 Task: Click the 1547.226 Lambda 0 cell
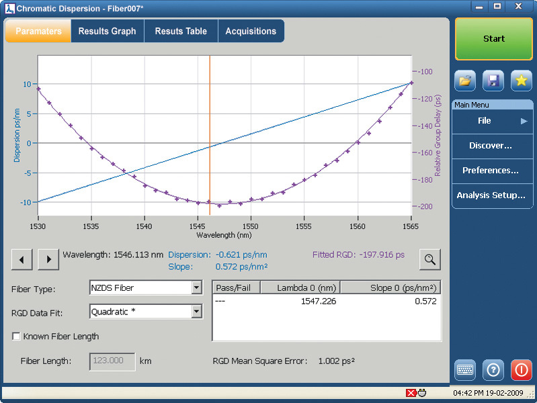coord(319,302)
